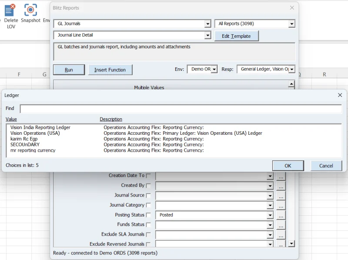Toggle the Posting Status checkbox

point(148,215)
